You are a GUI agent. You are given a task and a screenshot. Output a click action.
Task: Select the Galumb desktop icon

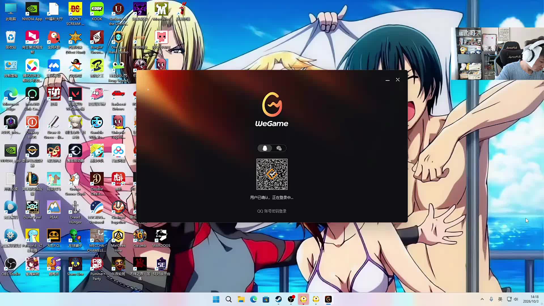click(140, 239)
